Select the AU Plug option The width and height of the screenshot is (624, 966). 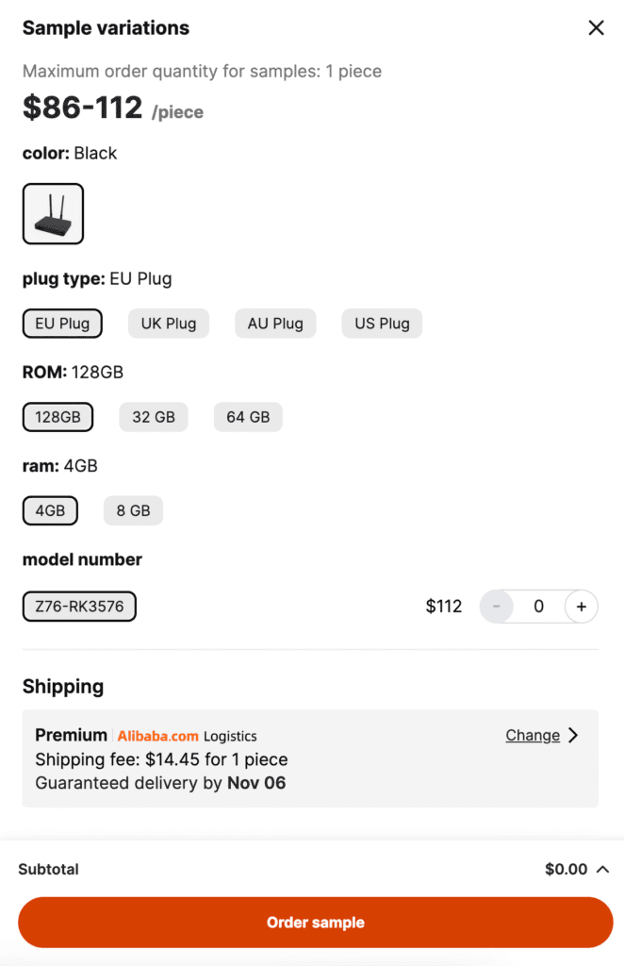pyautogui.click(x=275, y=323)
